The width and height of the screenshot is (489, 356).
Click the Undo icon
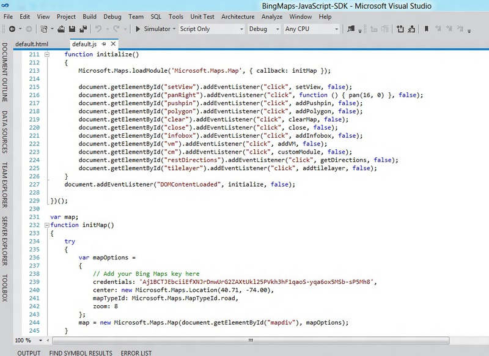tap(98, 29)
